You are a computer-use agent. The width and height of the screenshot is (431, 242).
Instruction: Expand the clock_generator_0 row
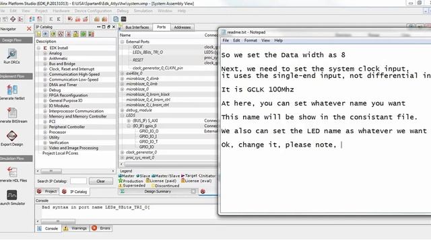(123, 153)
